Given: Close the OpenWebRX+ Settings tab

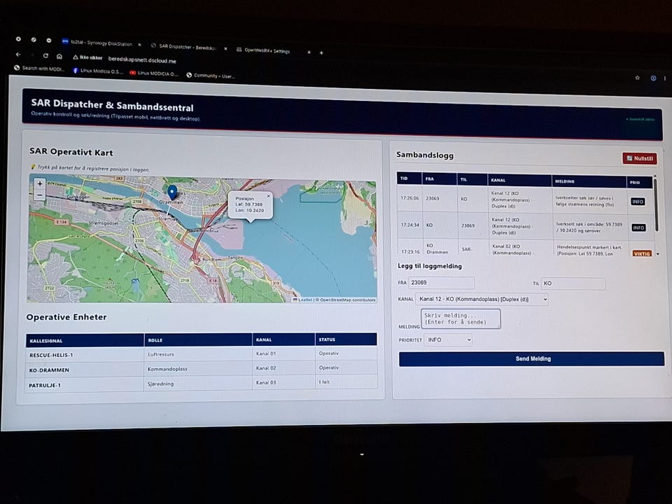Looking at the screenshot, I should click(x=309, y=52).
